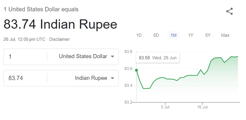
Task: Click the chart at 16 Jul label
Action: pyautogui.click(x=202, y=107)
